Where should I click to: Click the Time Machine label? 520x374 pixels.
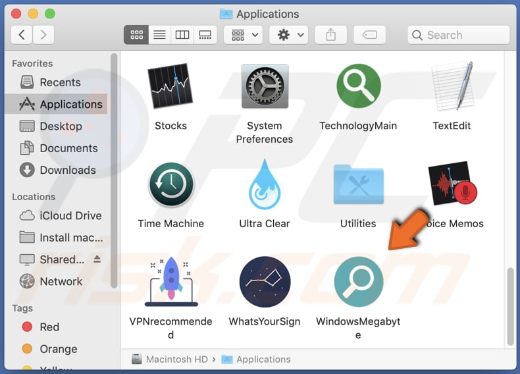[x=171, y=224]
